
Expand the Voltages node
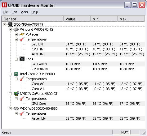(x=16, y=34)
